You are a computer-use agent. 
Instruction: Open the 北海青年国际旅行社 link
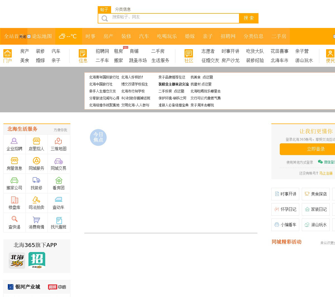tap(104, 77)
